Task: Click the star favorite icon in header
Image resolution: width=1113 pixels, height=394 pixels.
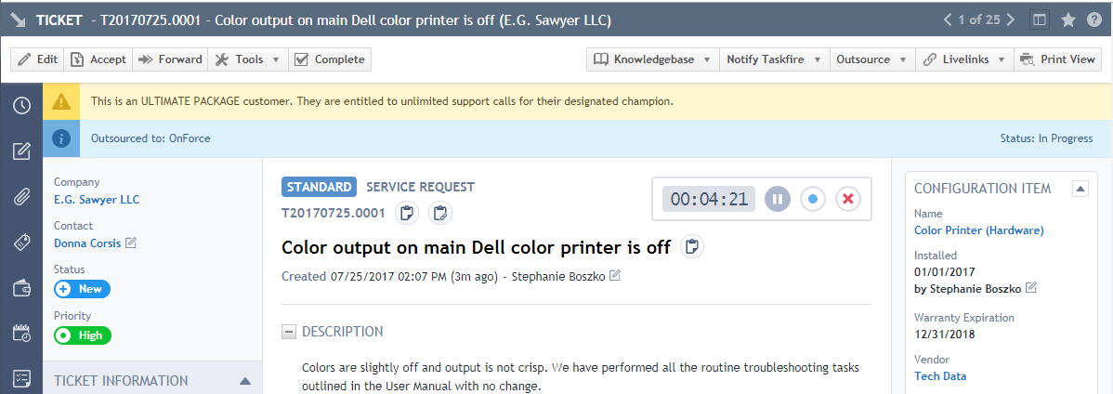Action: pyautogui.click(x=1067, y=20)
